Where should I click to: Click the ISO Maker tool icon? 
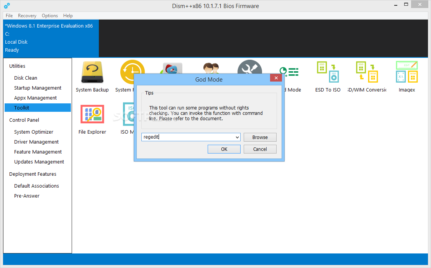click(x=128, y=114)
